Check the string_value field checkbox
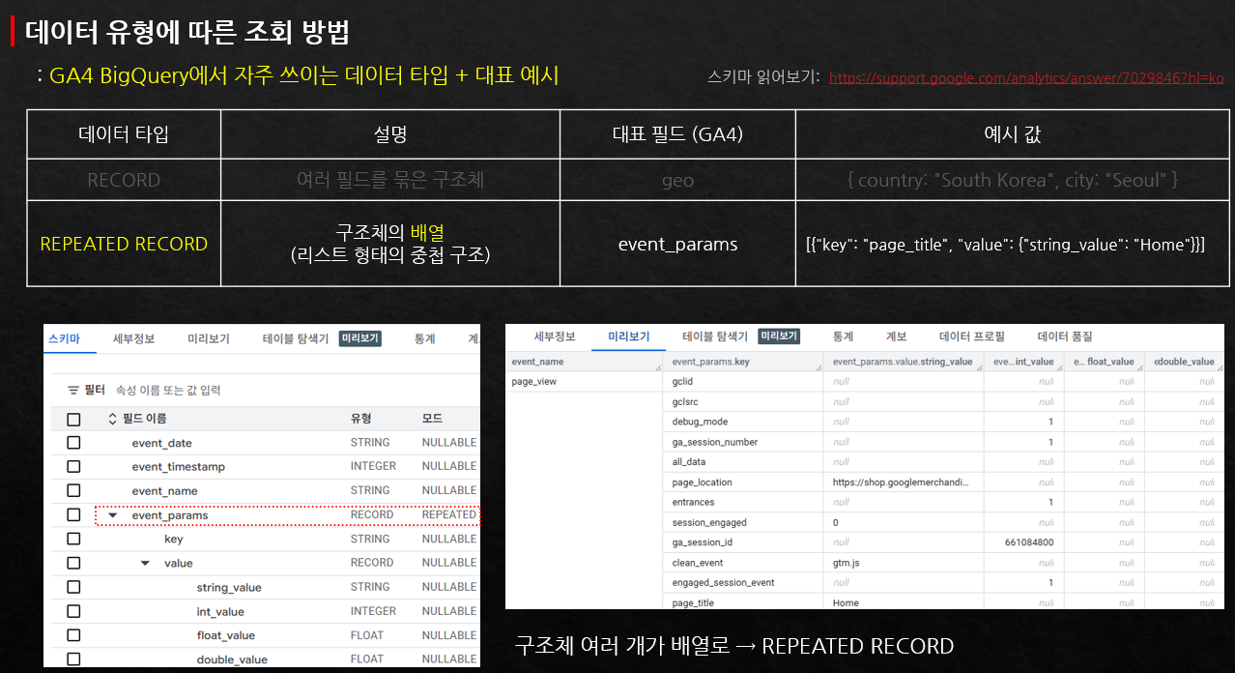Screen dimensions: 1235x673 73,586
